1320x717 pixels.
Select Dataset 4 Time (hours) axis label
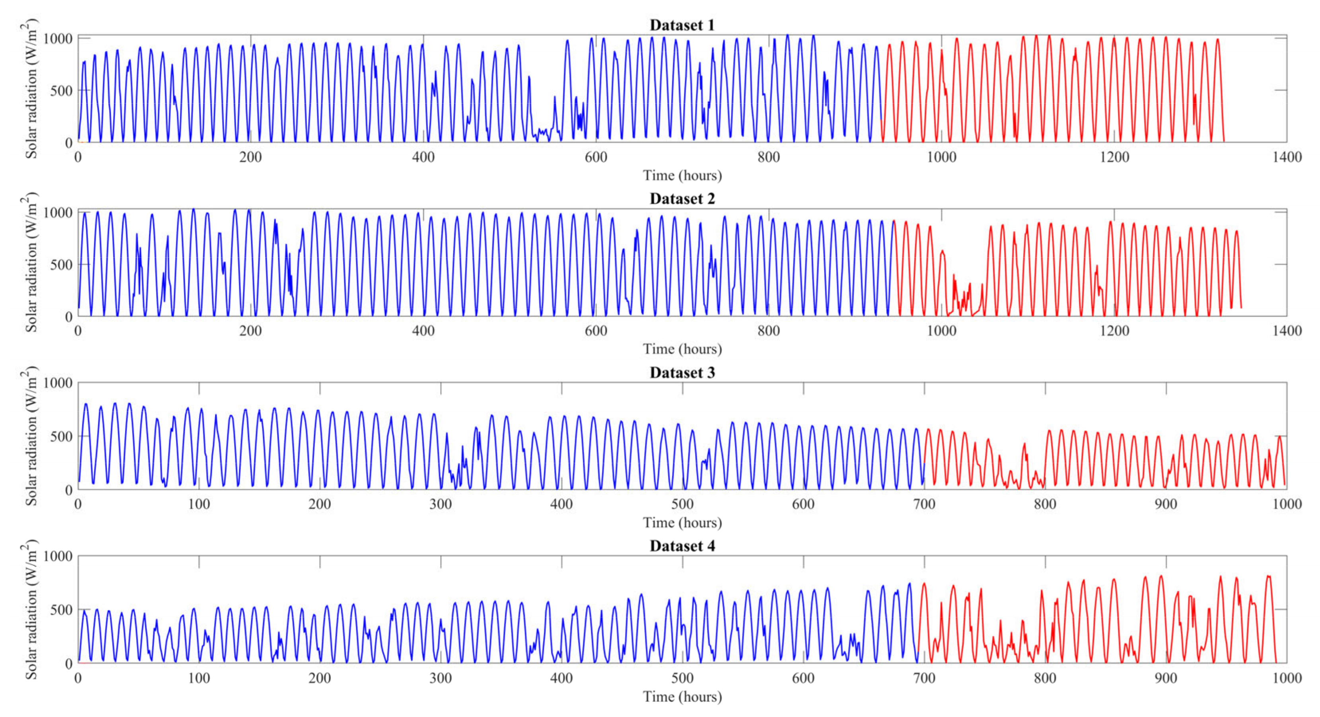[682, 696]
